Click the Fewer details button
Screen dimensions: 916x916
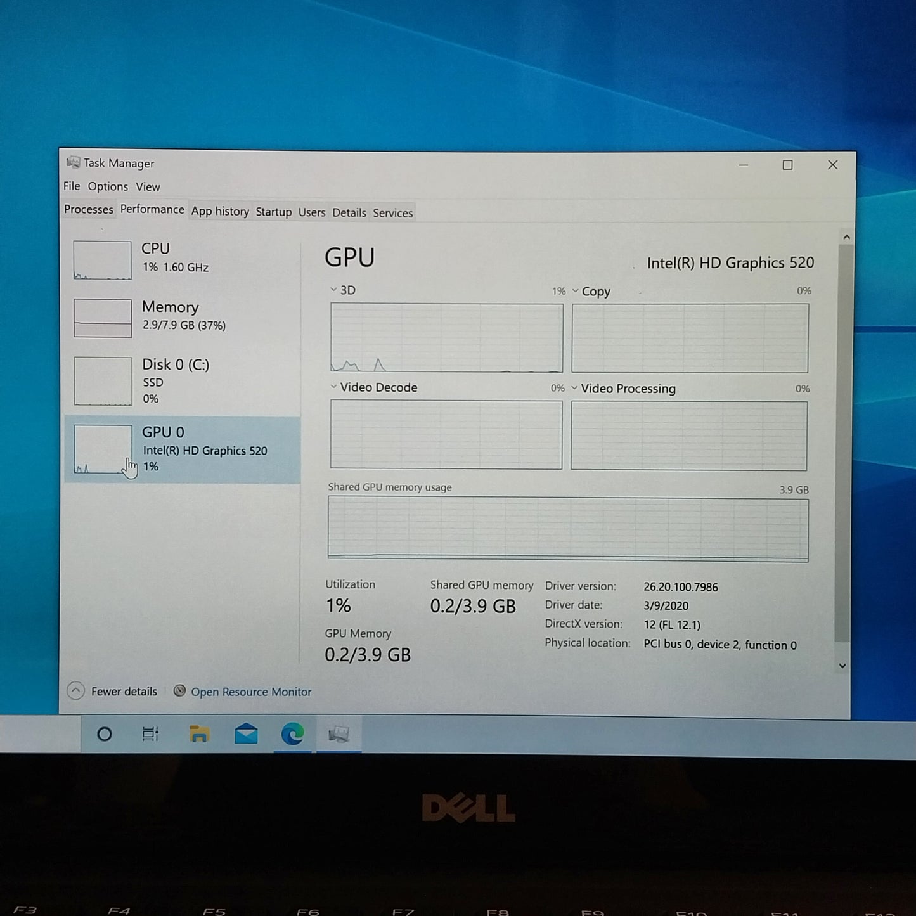click(112, 691)
